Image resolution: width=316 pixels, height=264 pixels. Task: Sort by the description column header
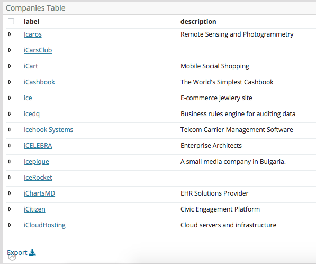point(198,21)
